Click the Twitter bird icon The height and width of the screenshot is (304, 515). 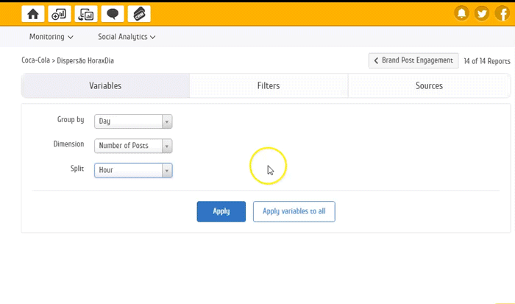pos(482,13)
